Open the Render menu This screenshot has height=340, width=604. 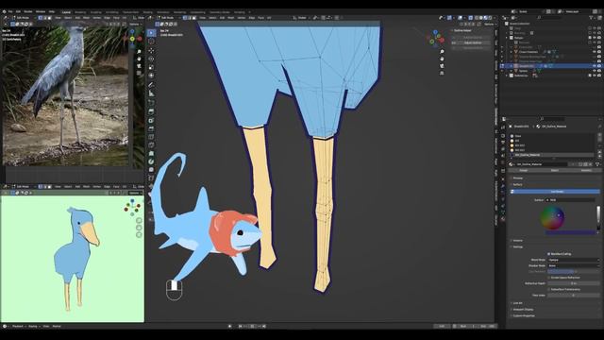point(27,11)
